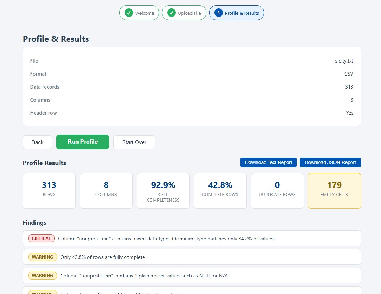Go to the Upload File step

pyautogui.click(x=184, y=13)
